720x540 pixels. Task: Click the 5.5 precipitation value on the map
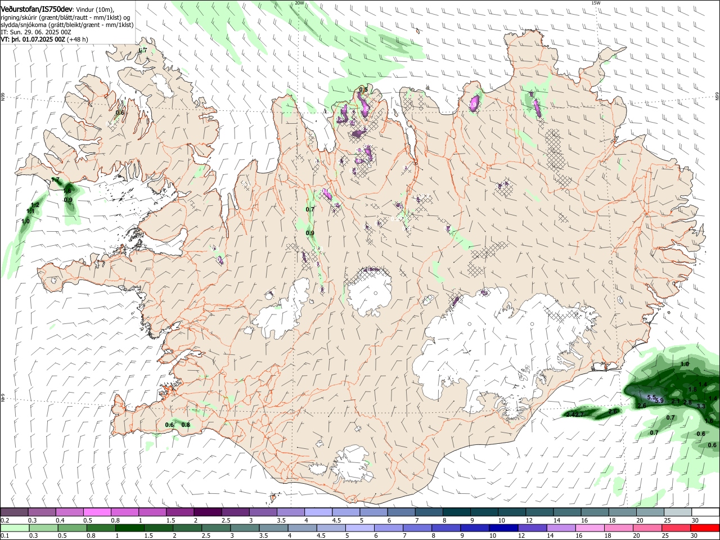click(x=652, y=397)
